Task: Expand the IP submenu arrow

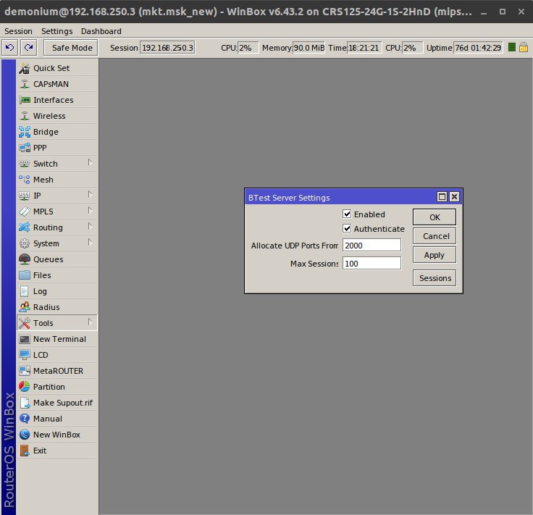Action: 90,194
